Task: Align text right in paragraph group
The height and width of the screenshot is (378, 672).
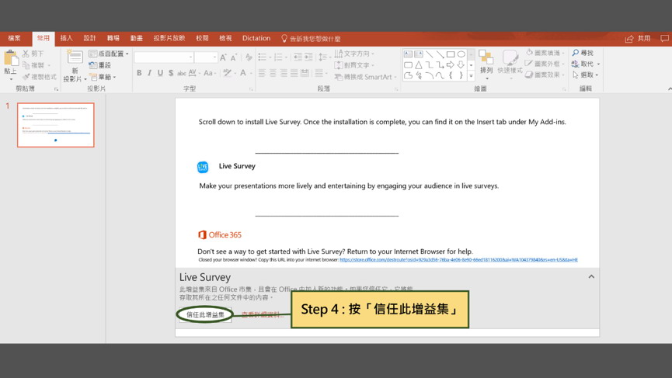Action: click(284, 73)
